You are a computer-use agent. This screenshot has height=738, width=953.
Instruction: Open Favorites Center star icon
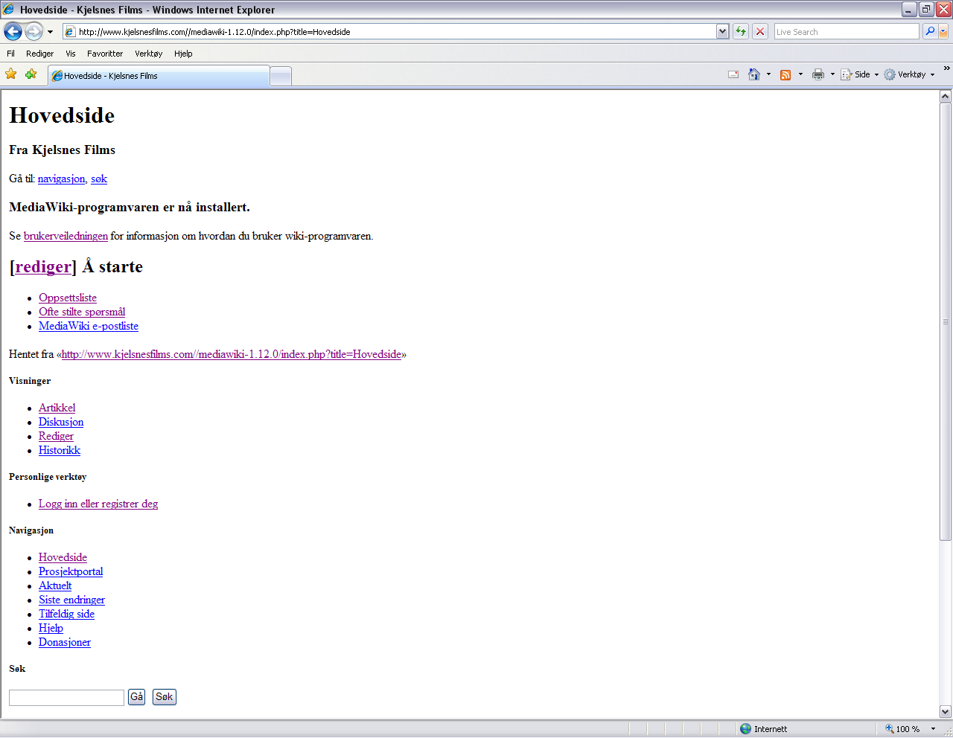coord(11,74)
